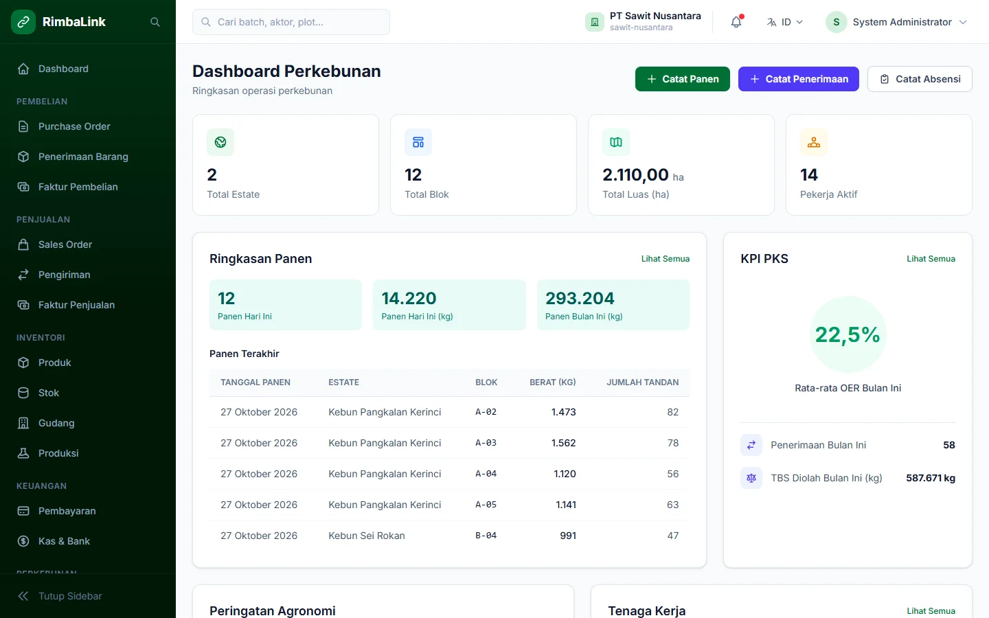Open Sales Order menu item
The image size is (989, 618).
[x=88, y=244]
